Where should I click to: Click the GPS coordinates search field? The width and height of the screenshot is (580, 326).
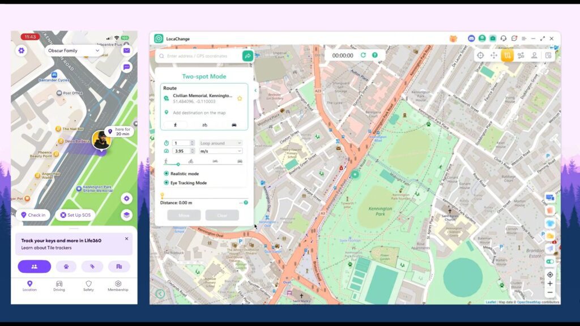click(198, 57)
